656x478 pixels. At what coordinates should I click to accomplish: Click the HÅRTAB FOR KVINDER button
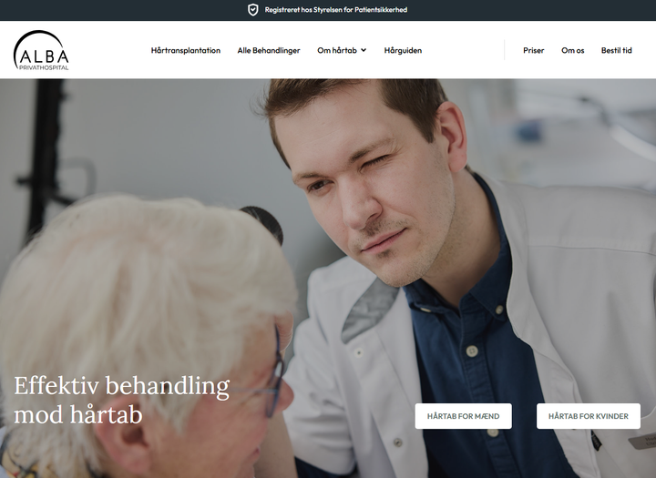589,416
